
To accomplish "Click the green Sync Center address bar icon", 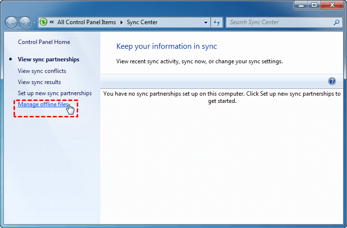I will pos(43,22).
